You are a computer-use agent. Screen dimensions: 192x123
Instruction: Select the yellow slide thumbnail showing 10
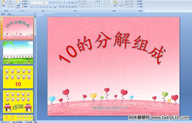(x=18, y=77)
